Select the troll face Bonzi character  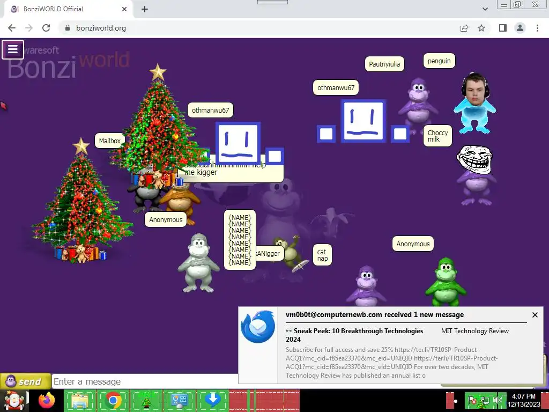(475, 175)
